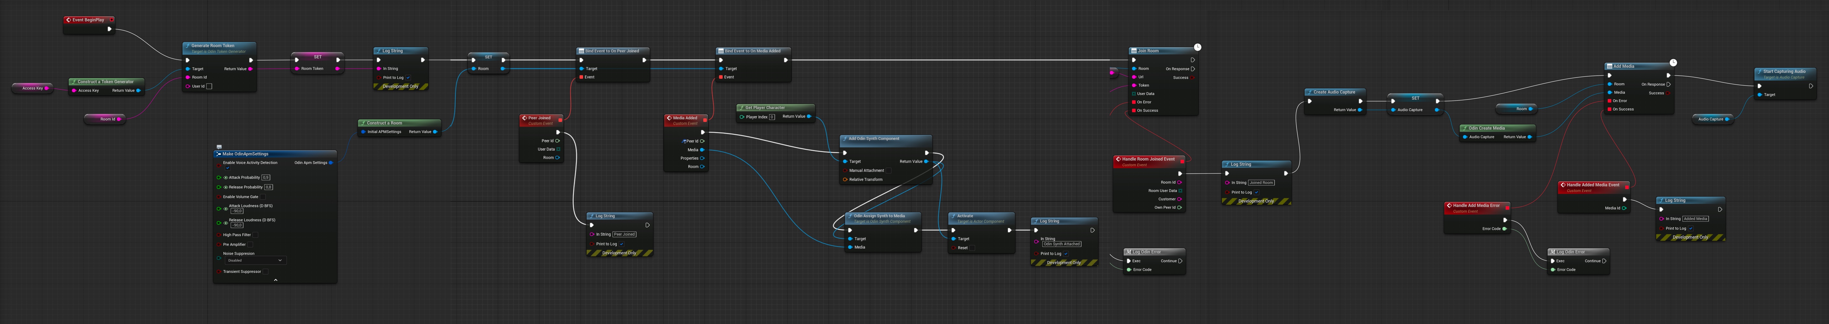Click the On Error pin on Join Room

(1134, 102)
